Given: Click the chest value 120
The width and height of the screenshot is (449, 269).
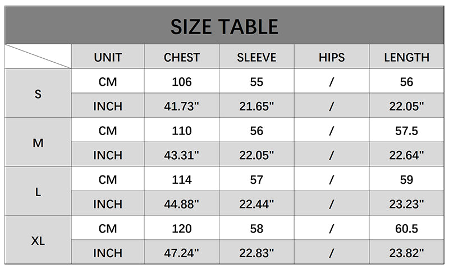Looking at the screenshot, I should (182, 229).
